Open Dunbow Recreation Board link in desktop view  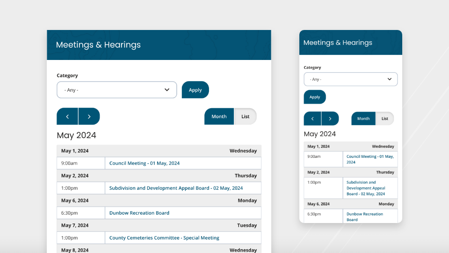pyautogui.click(x=139, y=213)
